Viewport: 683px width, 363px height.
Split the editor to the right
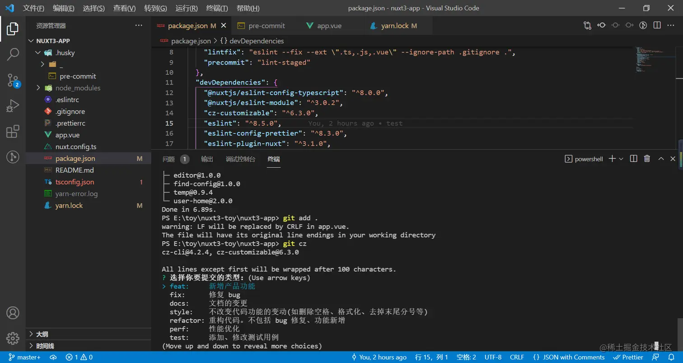coord(657,26)
